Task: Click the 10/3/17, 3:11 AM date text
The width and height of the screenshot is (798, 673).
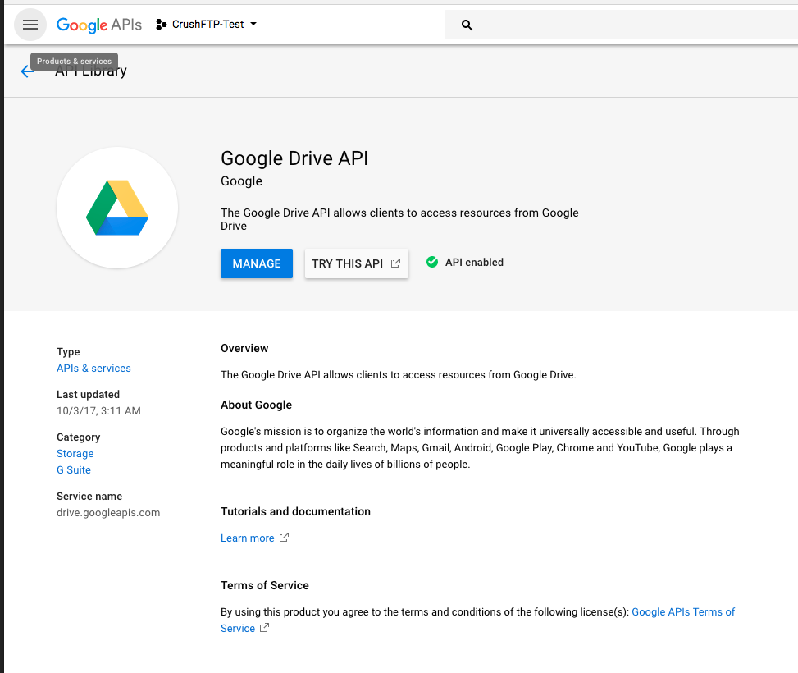Action: pyautogui.click(x=98, y=410)
